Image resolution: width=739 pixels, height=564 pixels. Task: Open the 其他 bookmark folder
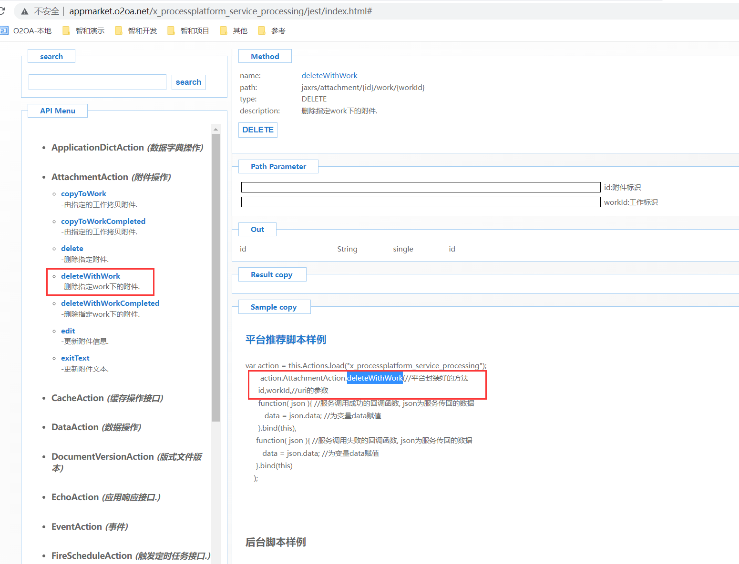click(234, 31)
